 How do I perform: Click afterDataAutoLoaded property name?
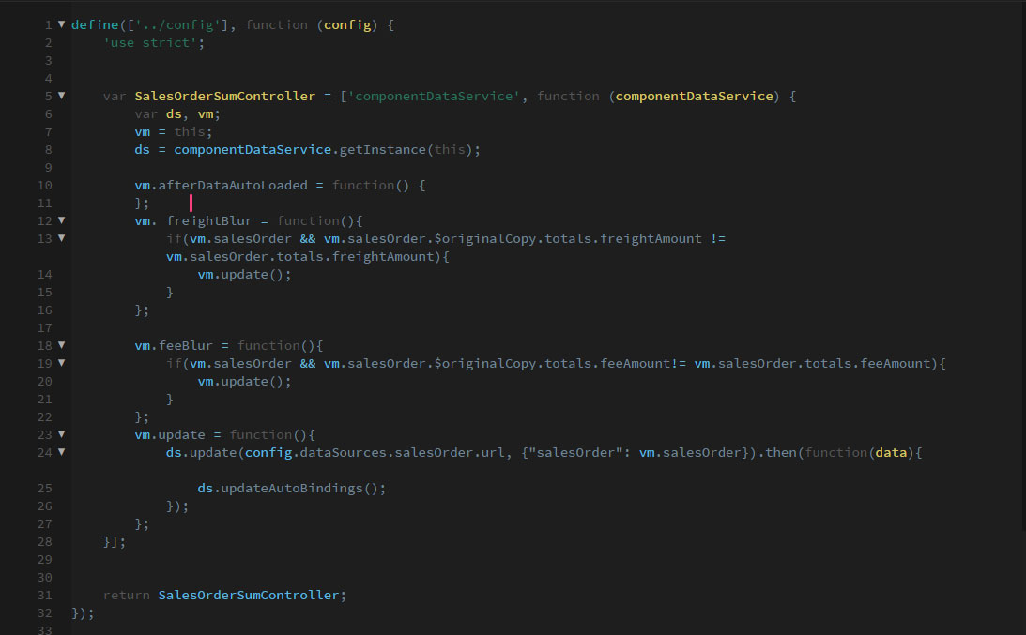point(232,185)
